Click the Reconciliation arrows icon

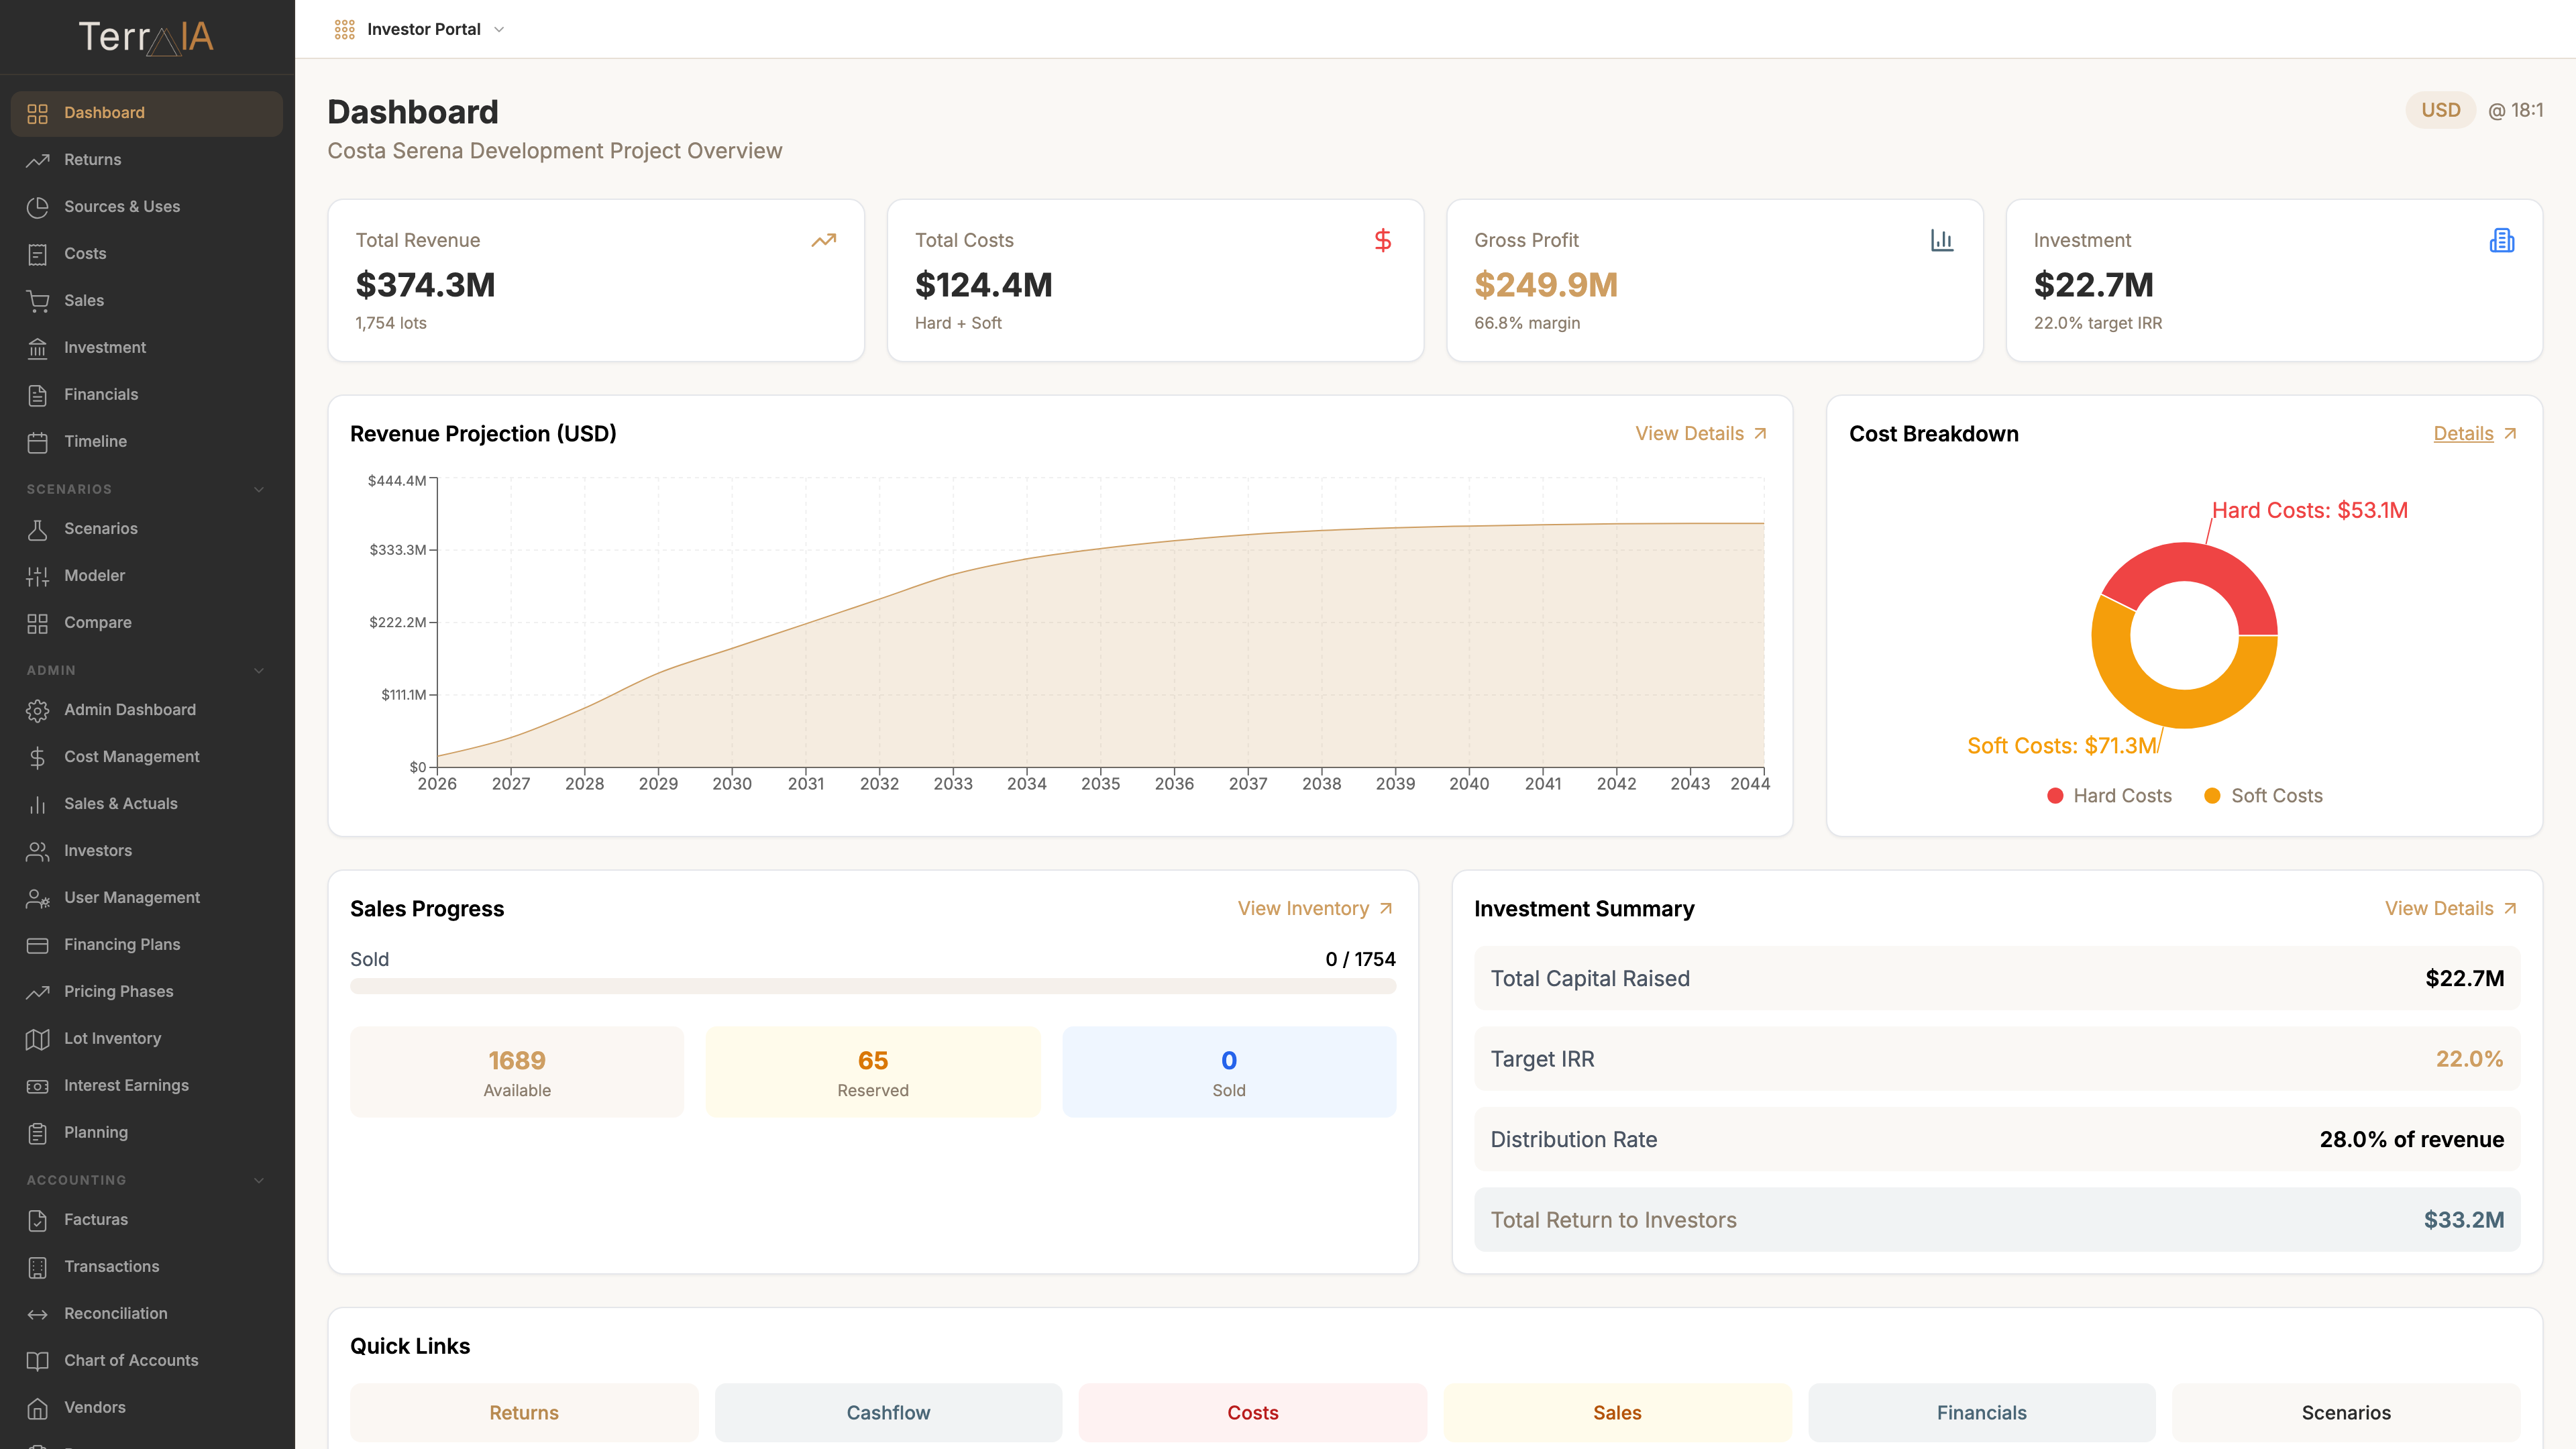[x=38, y=1314]
